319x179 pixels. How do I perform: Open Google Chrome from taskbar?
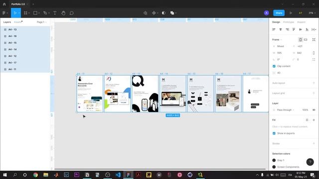(35, 175)
